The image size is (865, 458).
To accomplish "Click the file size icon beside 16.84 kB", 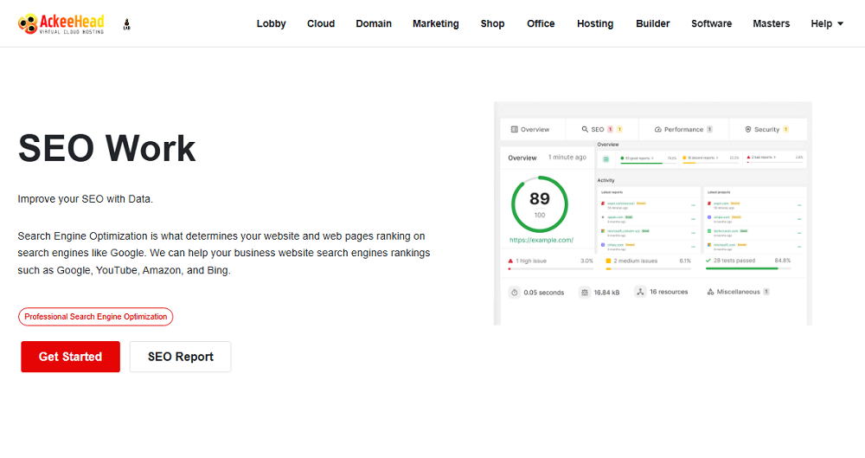I will pos(586,293).
